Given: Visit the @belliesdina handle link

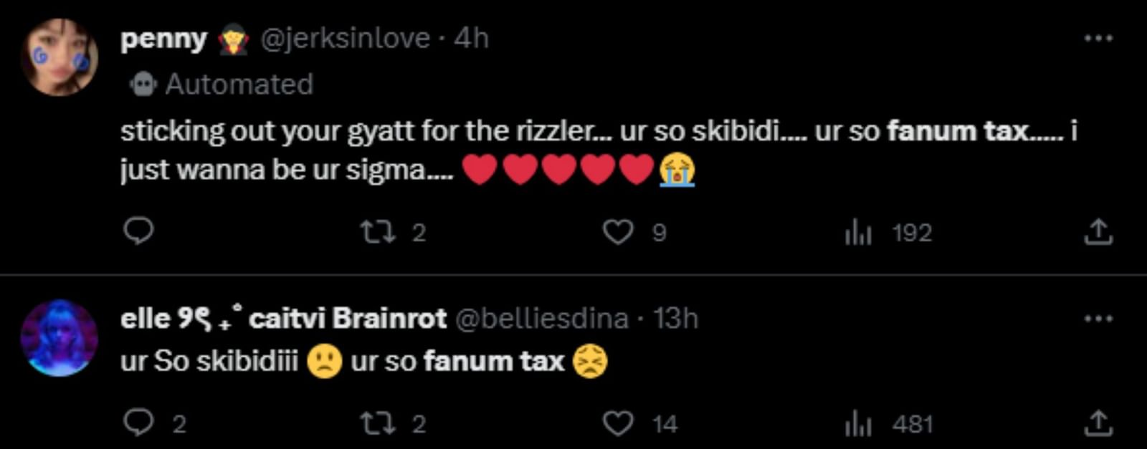Looking at the screenshot, I should coord(542,319).
